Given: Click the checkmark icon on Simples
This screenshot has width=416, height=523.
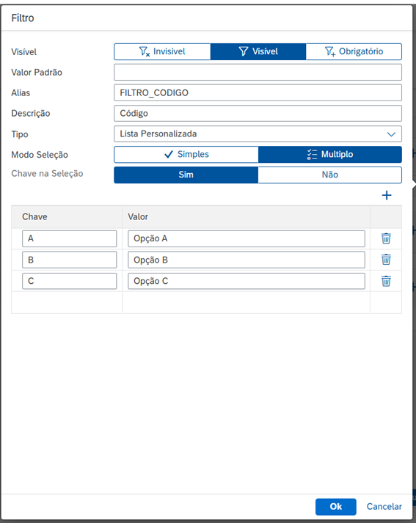Looking at the screenshot, I should click(x=169, y=154).
